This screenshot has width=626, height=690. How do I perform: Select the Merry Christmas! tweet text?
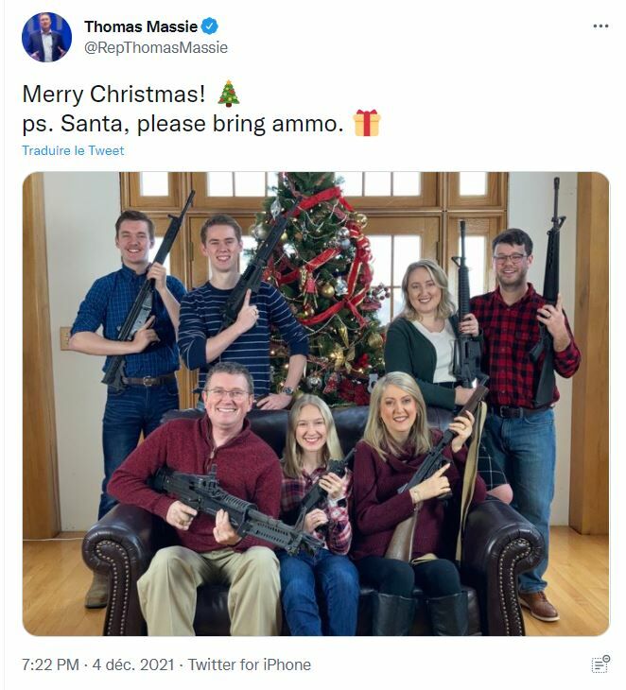coord(113,95)
